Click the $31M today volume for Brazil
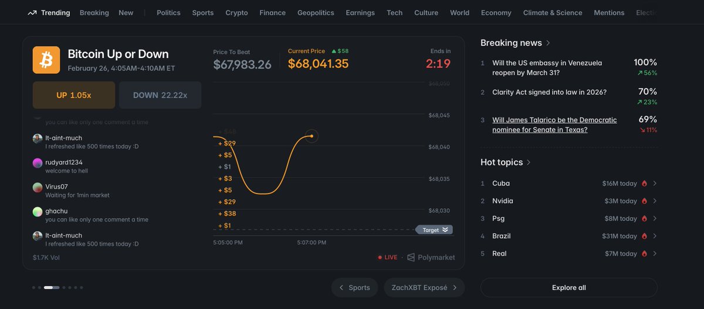 tap(620, 236)
